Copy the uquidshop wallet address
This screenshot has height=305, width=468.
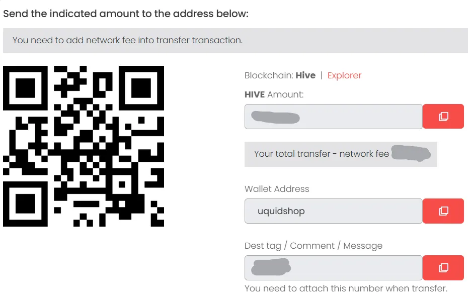(x=443, y=211)
